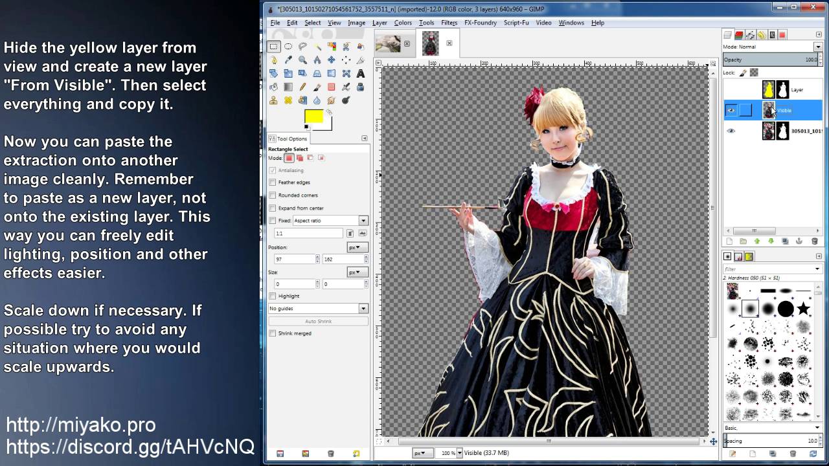Select the Free Select lasso tool
This screenshot has width=829, height=466.
coord(302,46)
